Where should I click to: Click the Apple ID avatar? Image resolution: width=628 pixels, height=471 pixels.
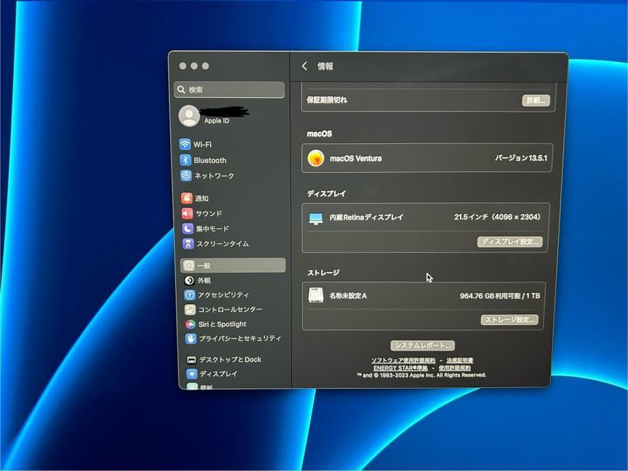[x=189, y=116]
